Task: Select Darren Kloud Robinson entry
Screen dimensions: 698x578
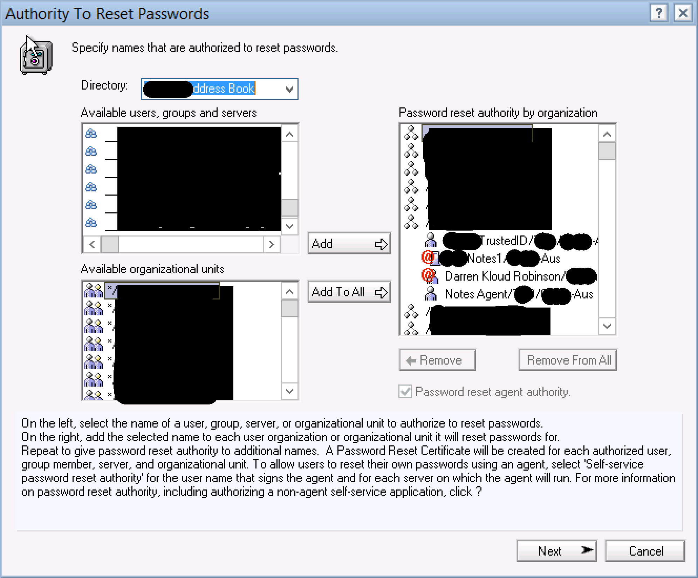Action: (x=504, y=276)
